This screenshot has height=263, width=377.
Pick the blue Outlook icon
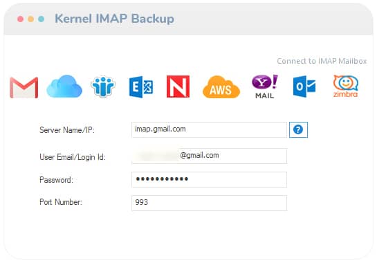[304, 87]
